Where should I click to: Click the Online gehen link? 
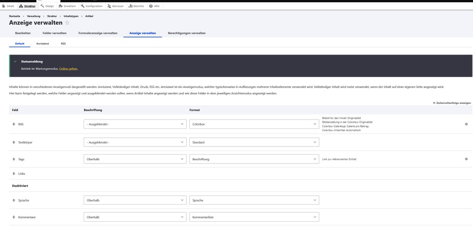click(x=68, y=68)
